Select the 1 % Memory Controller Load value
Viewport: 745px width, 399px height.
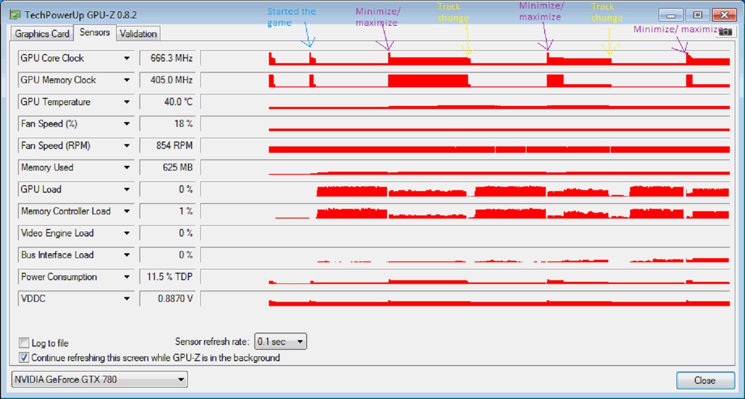click(167, 211)
